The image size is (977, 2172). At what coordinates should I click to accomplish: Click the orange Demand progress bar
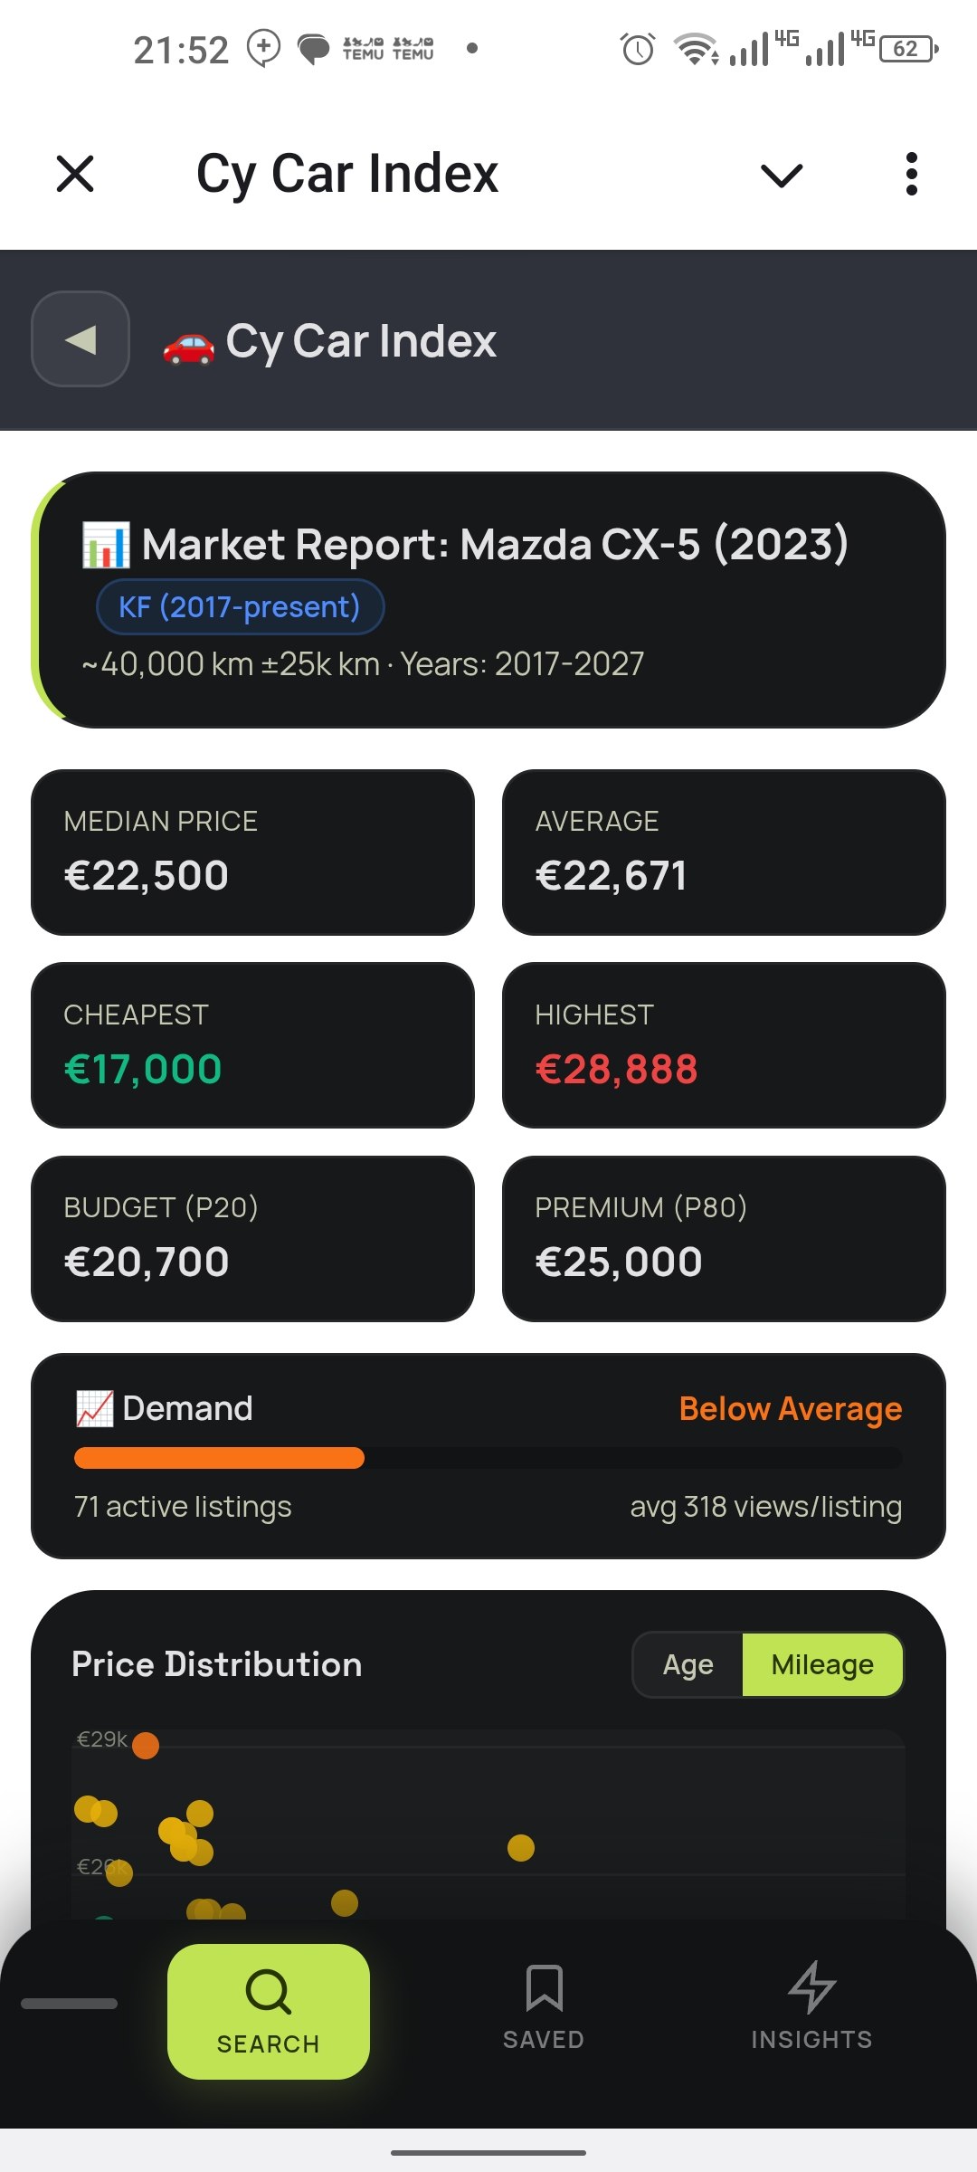[219, 1458]
